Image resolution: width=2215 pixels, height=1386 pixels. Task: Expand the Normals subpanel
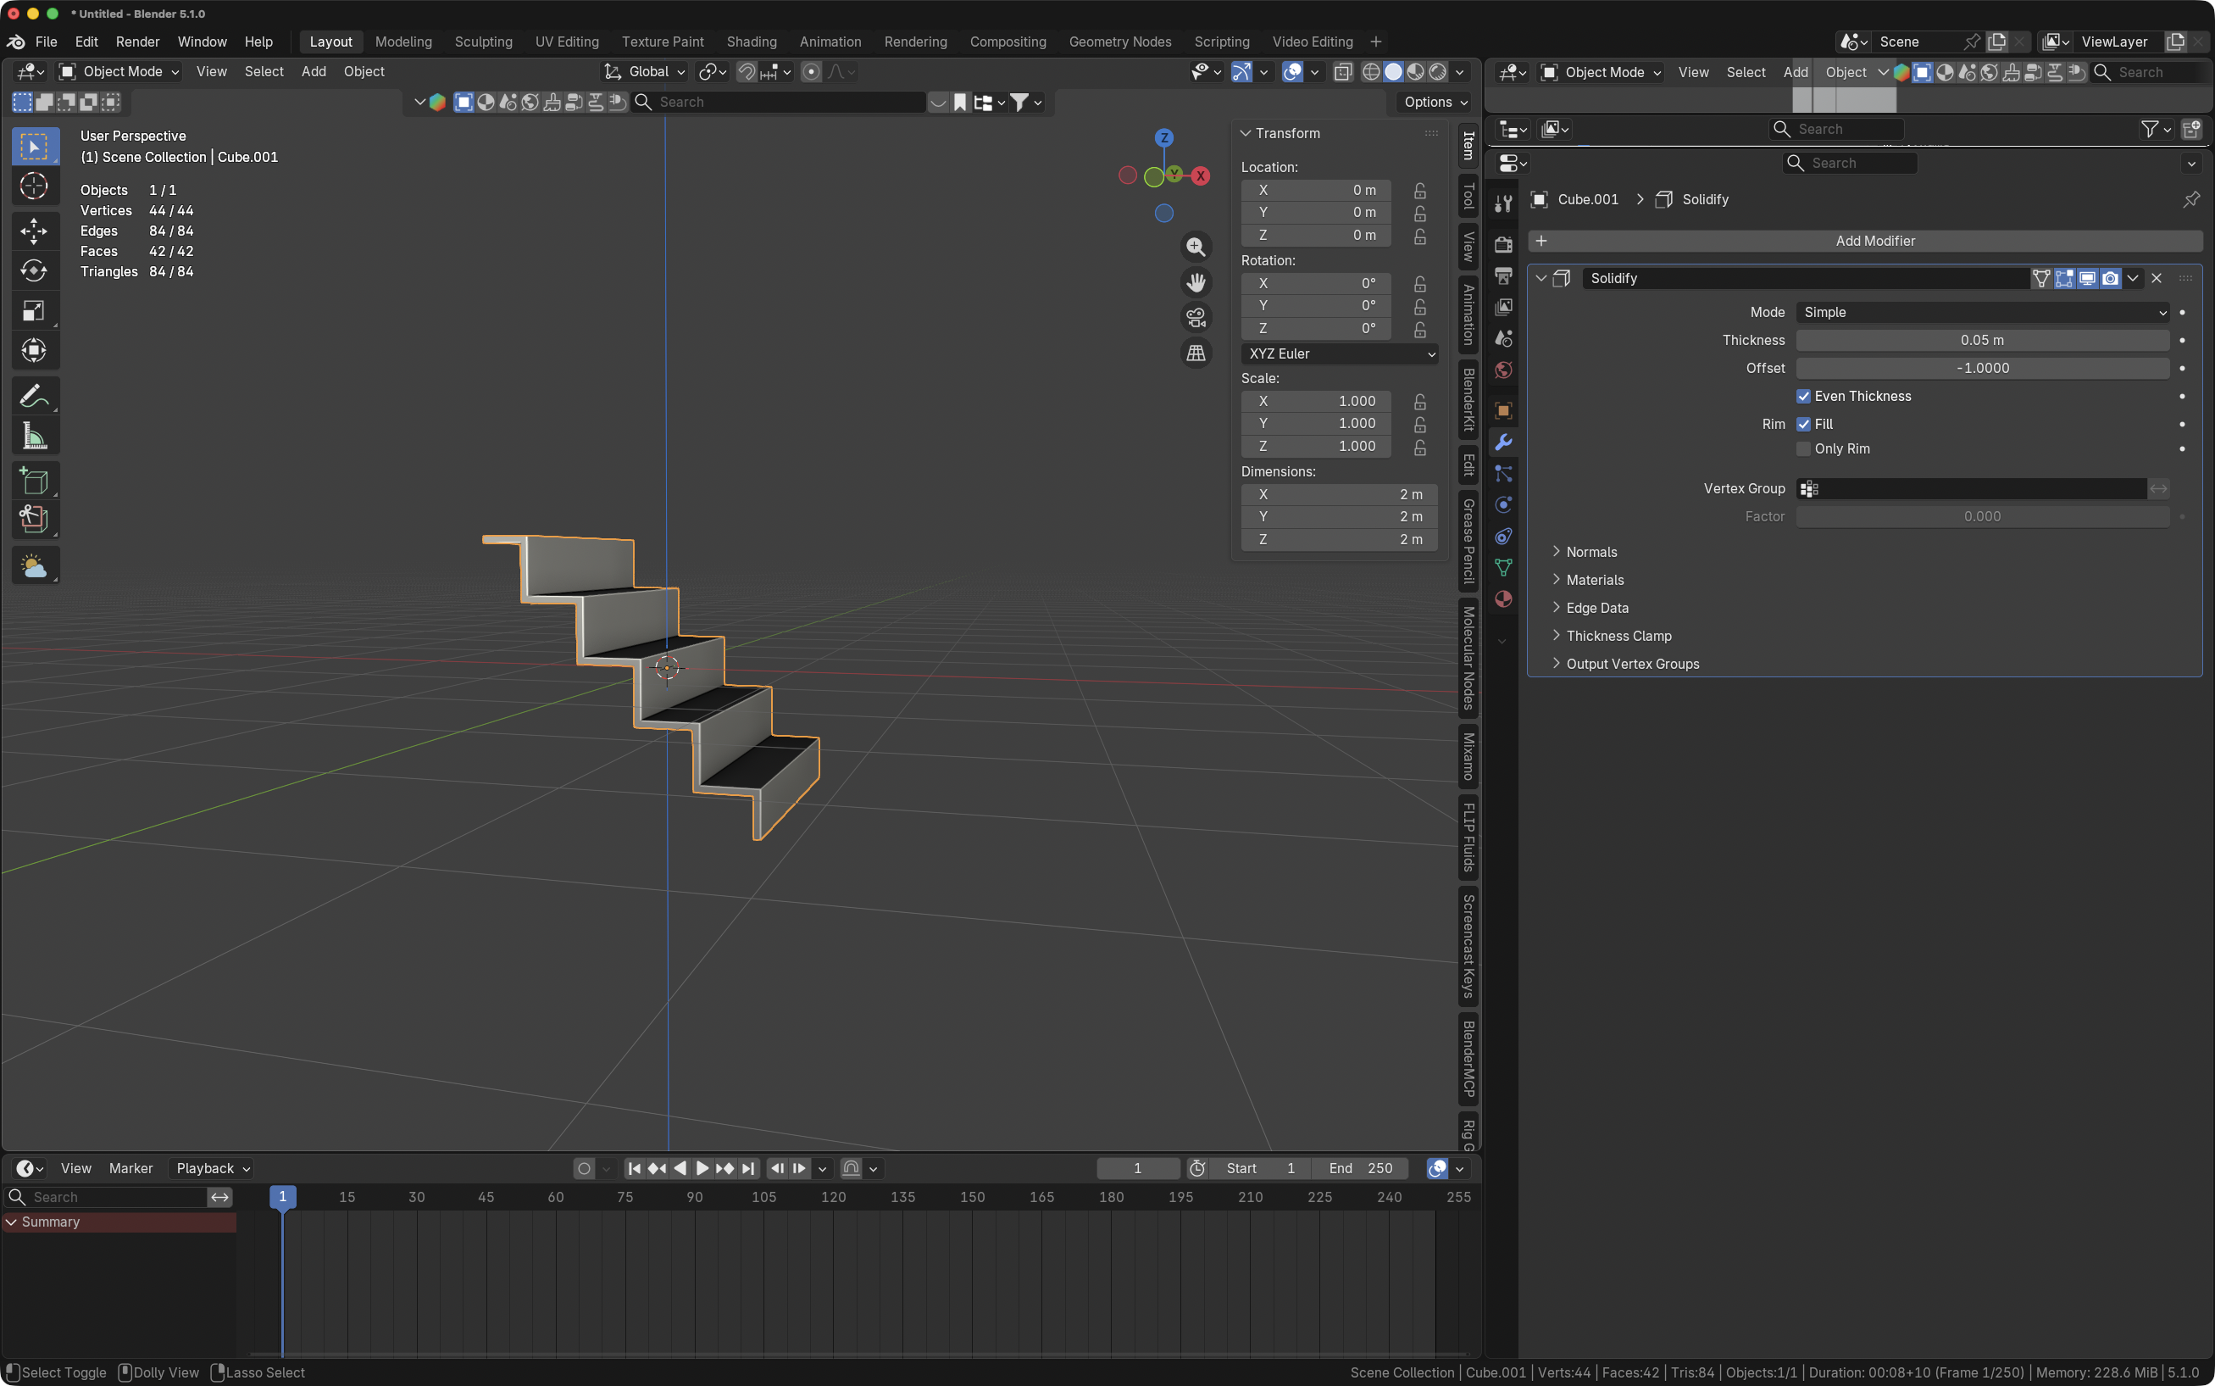coord(1591,552)
